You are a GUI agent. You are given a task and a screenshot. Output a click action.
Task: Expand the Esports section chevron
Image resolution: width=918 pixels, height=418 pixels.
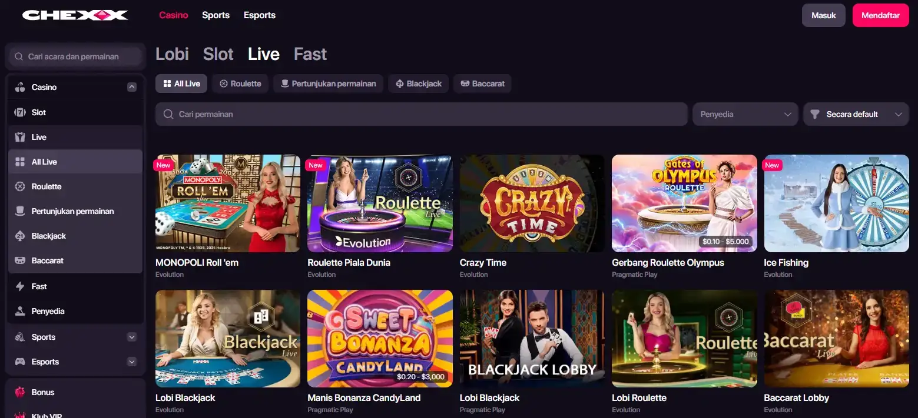[x=132, y=362]
